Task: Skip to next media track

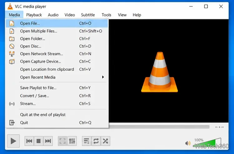Action: coord(48,141)
